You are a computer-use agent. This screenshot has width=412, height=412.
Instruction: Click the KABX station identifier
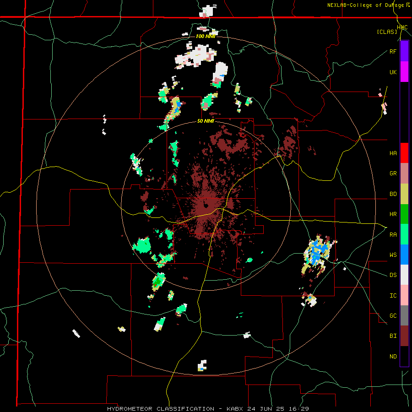[x=235, y=409]
